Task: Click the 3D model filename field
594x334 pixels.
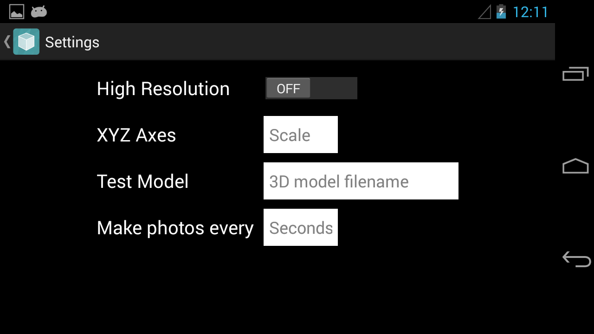Action: click(x=361, y=181)
